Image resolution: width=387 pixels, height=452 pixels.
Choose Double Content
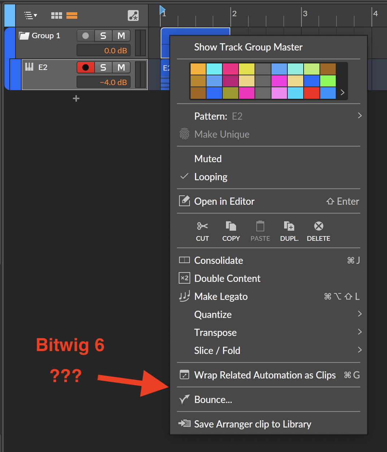[269, 279]
